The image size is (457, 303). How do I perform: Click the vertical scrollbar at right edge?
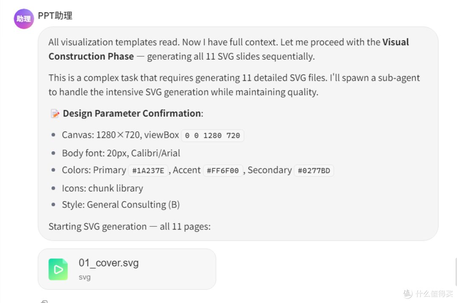pos(456,272)
